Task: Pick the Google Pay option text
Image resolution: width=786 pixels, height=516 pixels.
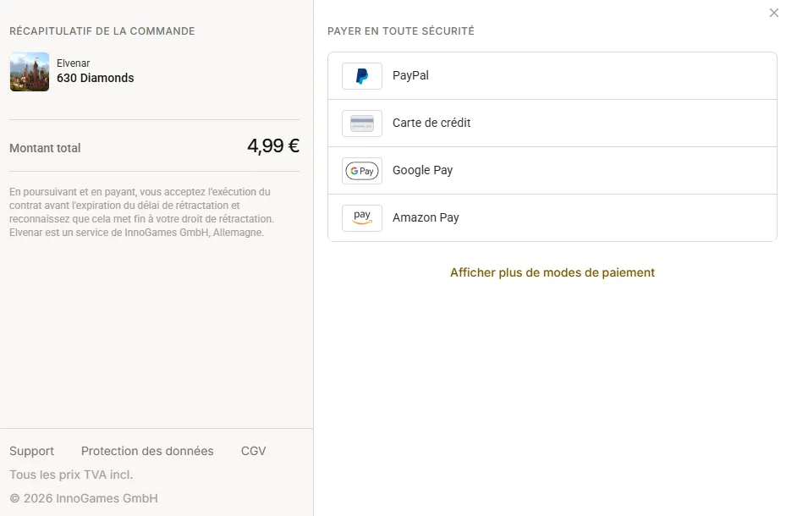Action: pos(422,170)
